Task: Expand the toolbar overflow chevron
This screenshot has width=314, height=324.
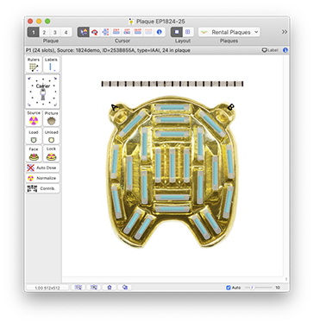Action: point(285,32)
